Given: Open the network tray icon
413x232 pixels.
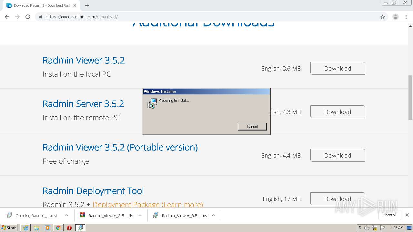Looking at the screenshot, I should point(375,228).
